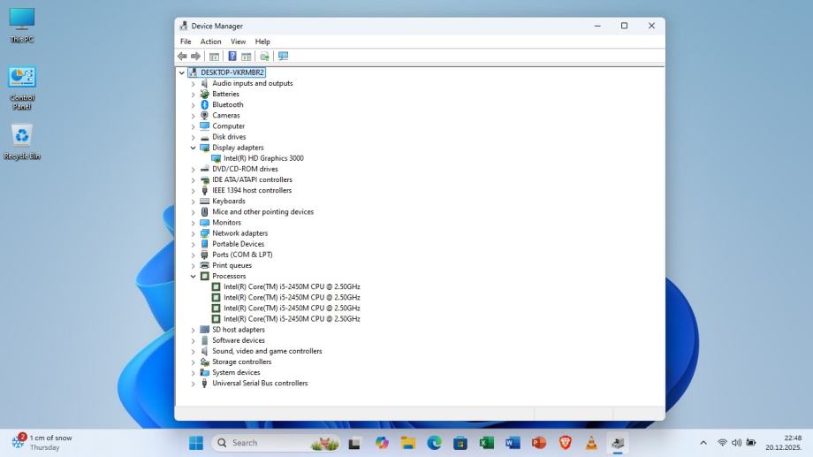Viewport: 813px width, 457px height.
Task: Select the This PC desktop icon
Action: 22,26
